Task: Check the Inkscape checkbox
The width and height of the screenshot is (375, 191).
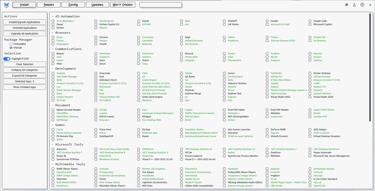Action: 310,176
